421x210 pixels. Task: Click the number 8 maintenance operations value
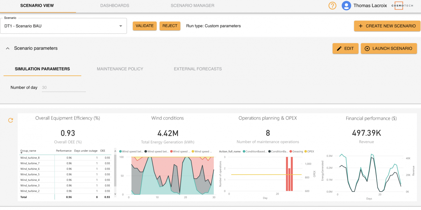(268, 133)
